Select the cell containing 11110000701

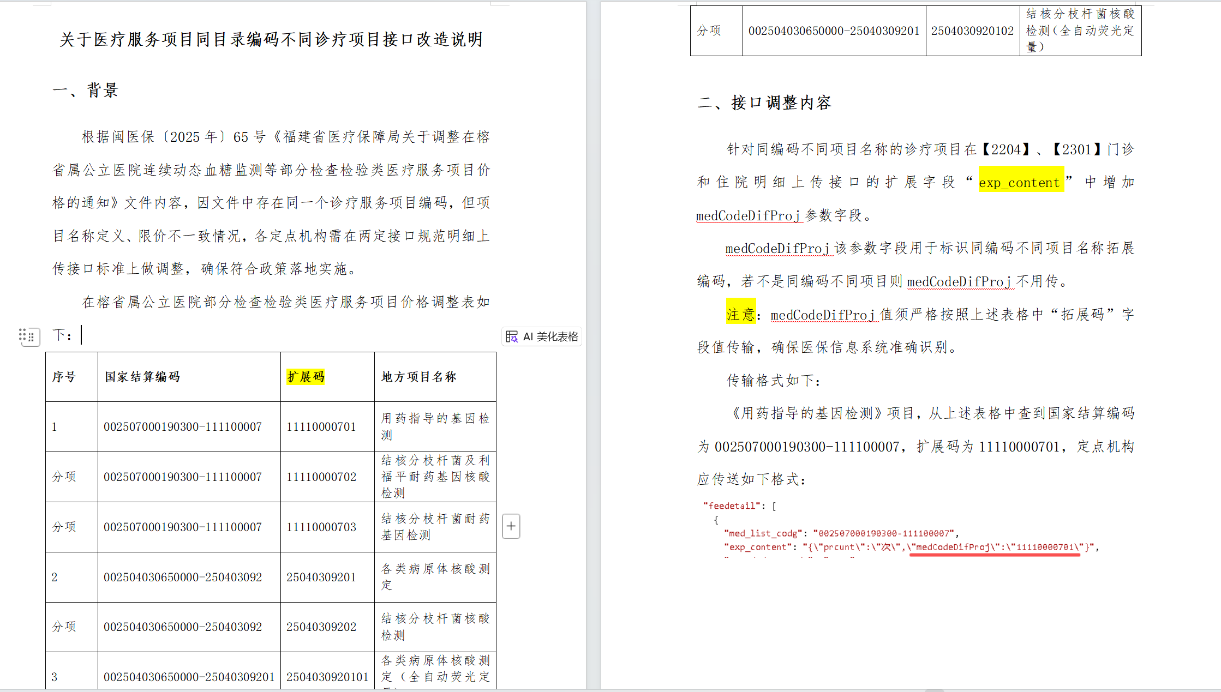321,427
